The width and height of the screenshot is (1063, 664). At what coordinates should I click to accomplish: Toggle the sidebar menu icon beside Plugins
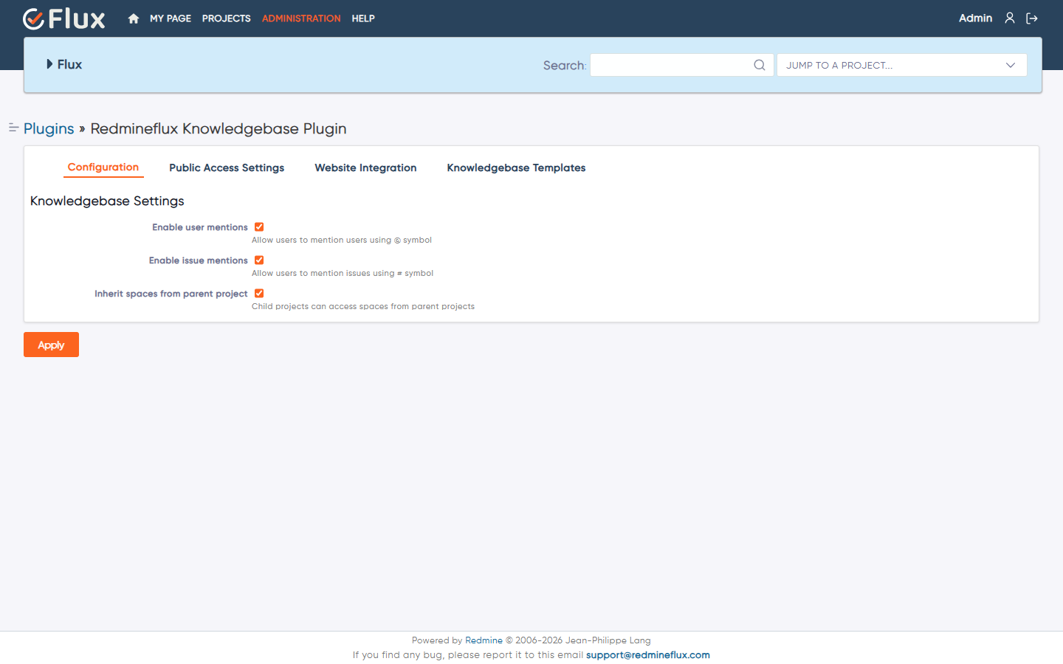(13, 128)
